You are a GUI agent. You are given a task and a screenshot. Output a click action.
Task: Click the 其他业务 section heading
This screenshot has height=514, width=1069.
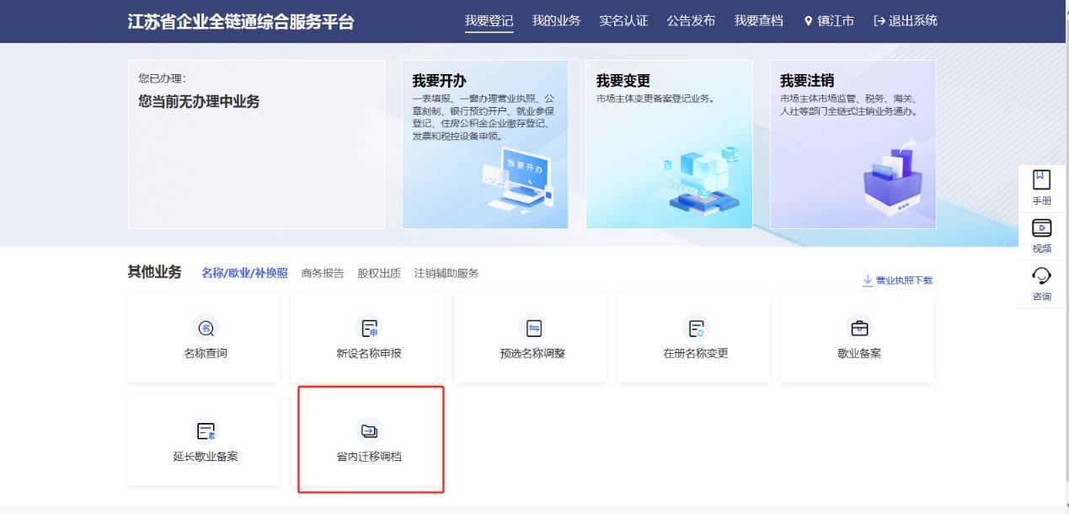[x=154, y=272]
